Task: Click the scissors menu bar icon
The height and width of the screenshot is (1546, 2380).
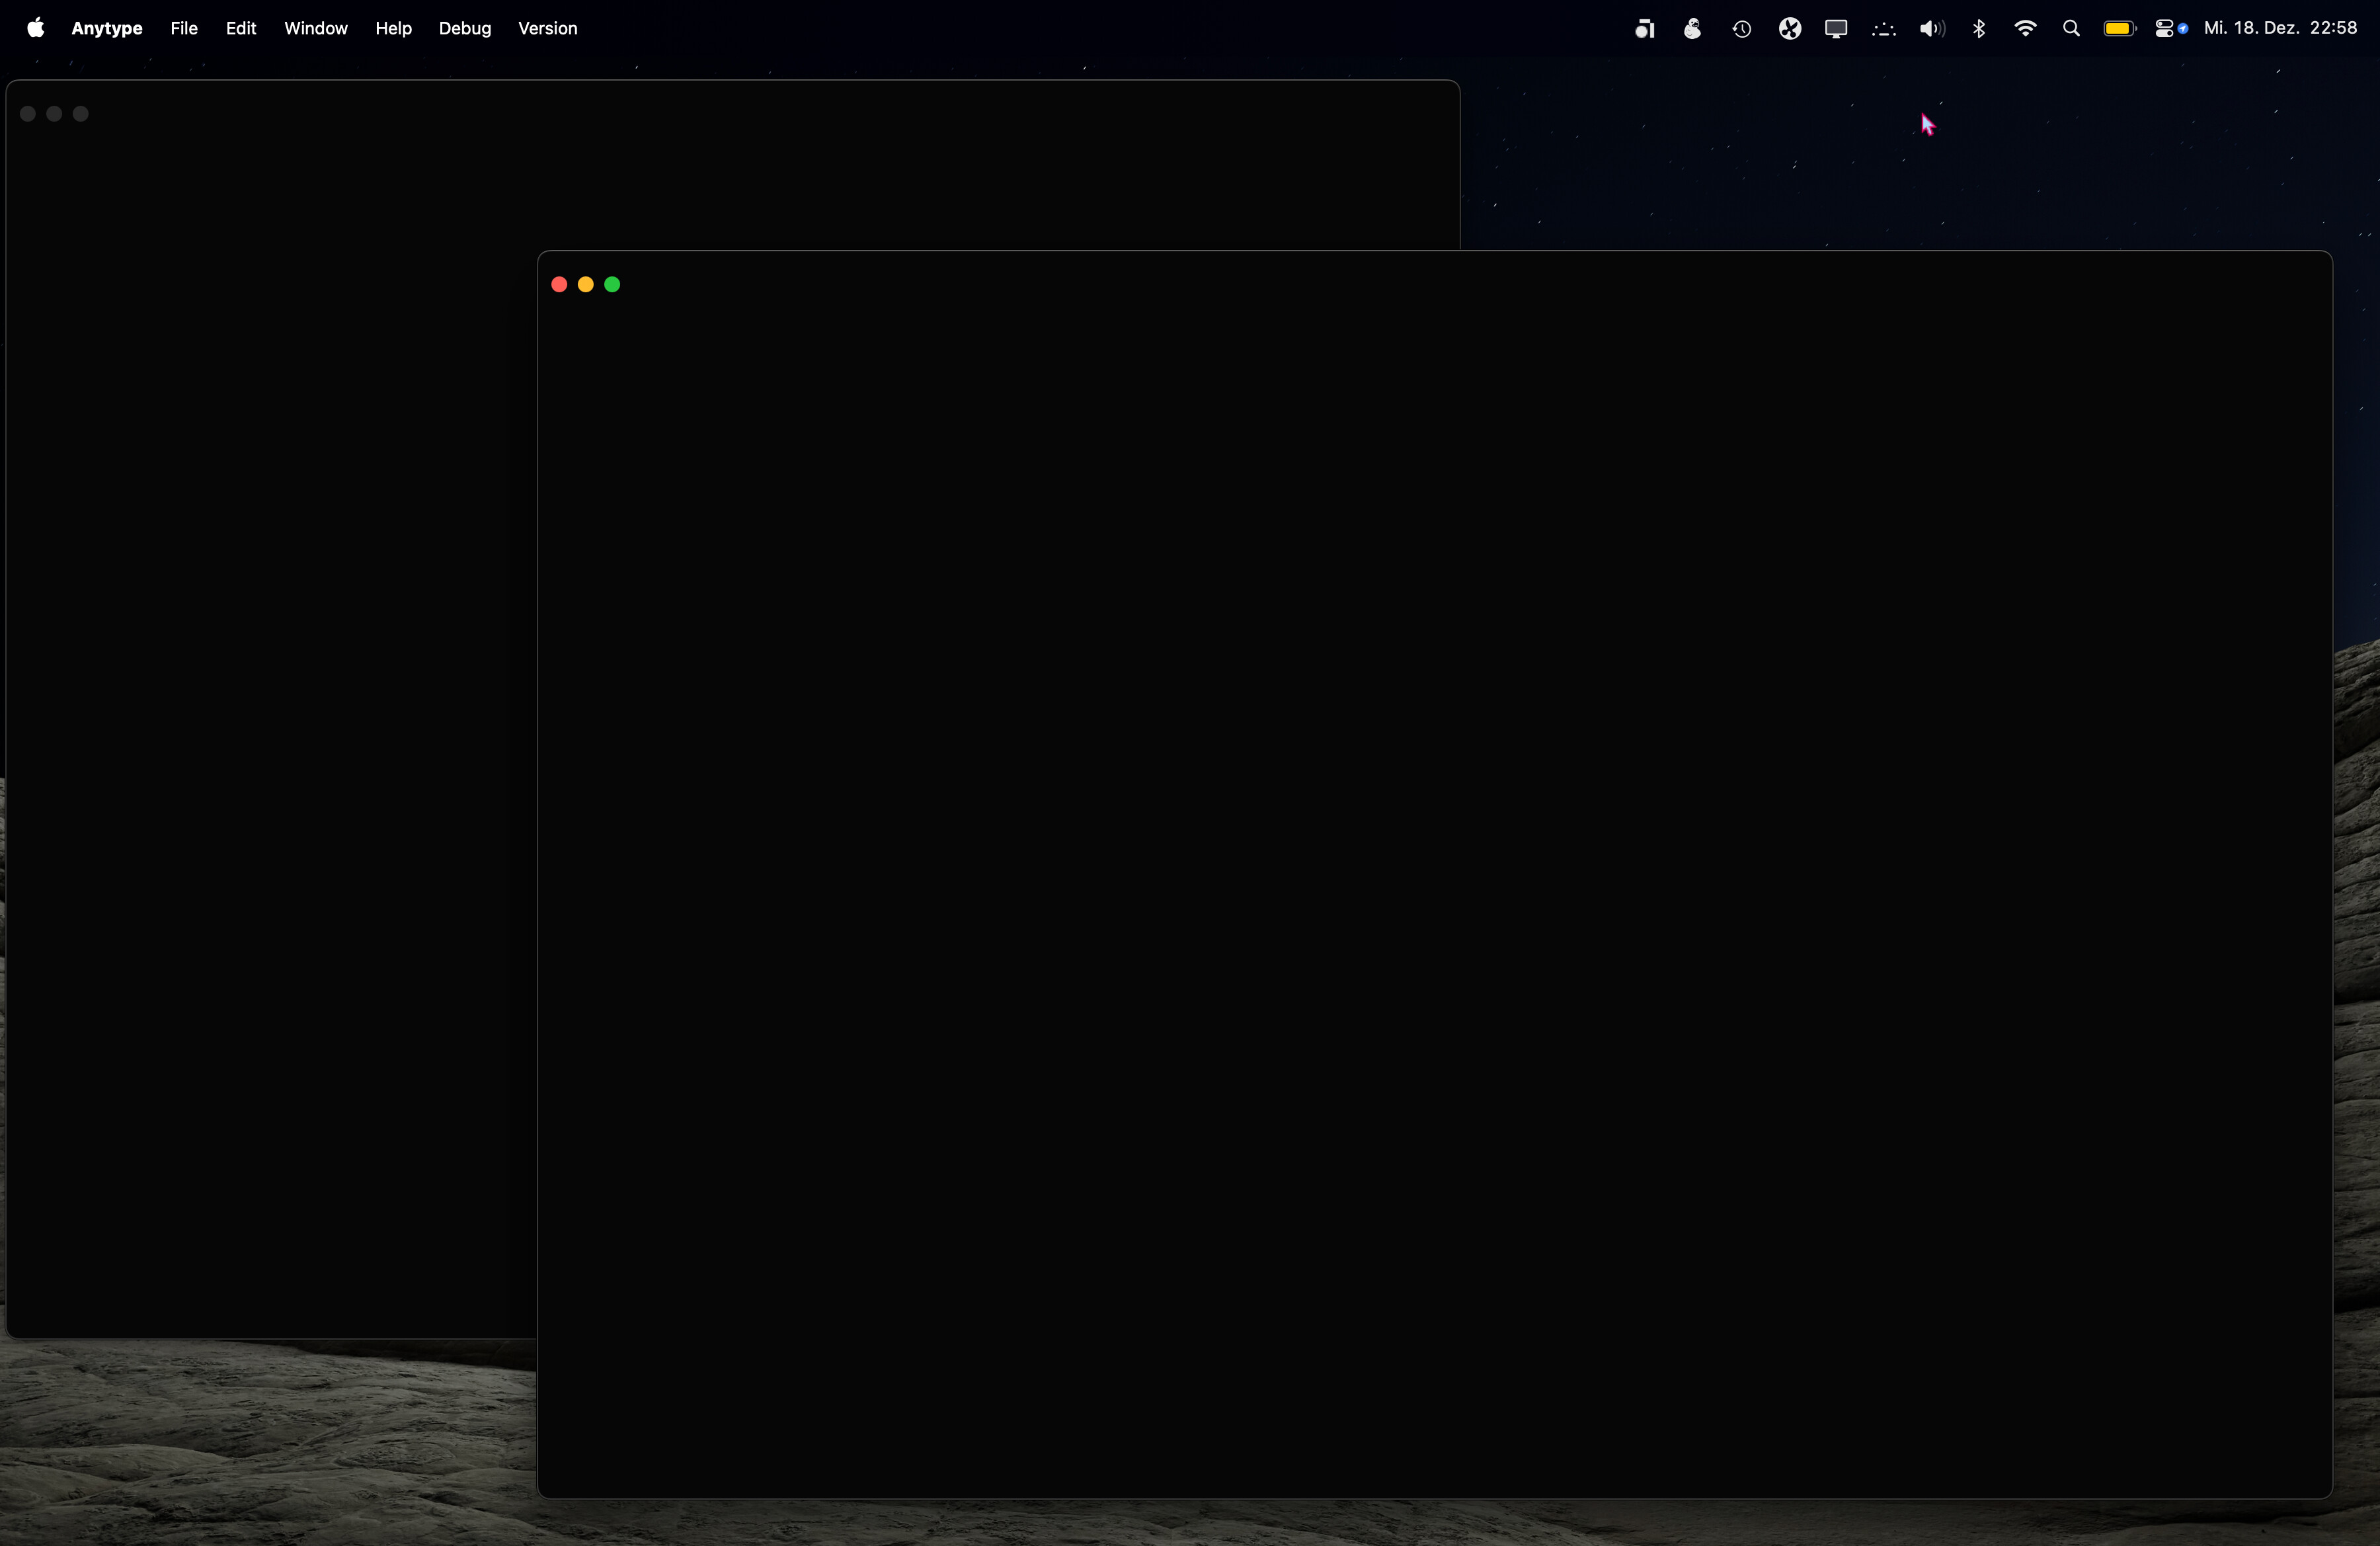Action: tap(1790, 28)
